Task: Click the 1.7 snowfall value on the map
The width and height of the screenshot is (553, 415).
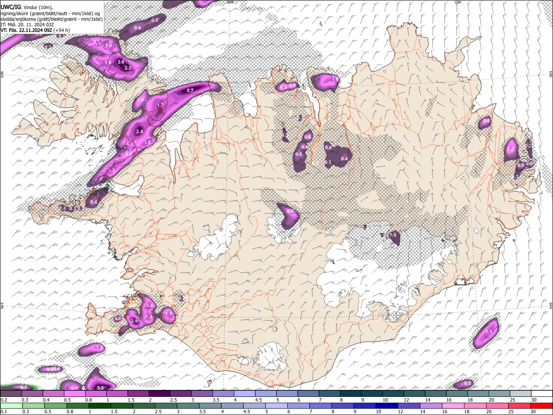Action: pos(160,105)
